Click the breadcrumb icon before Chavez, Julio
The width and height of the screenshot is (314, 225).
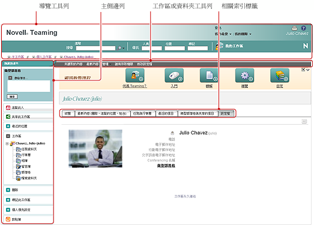(61, 57)
